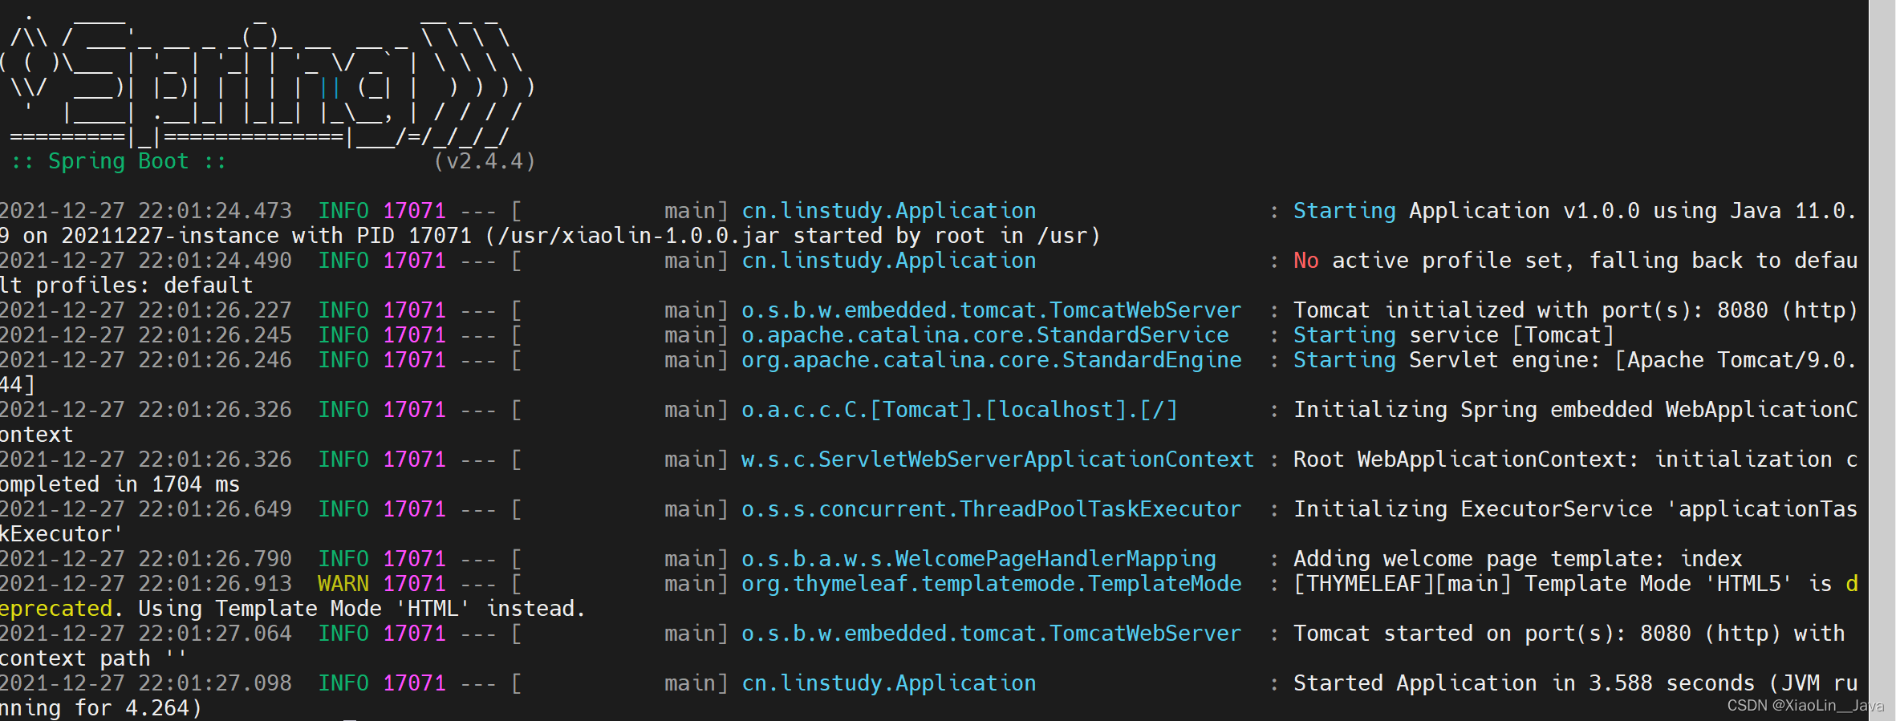Screen dimensions: 1896x721
Task: Click the 'Starting service [Tomcat]' message
Action: tap(1454, 335)
